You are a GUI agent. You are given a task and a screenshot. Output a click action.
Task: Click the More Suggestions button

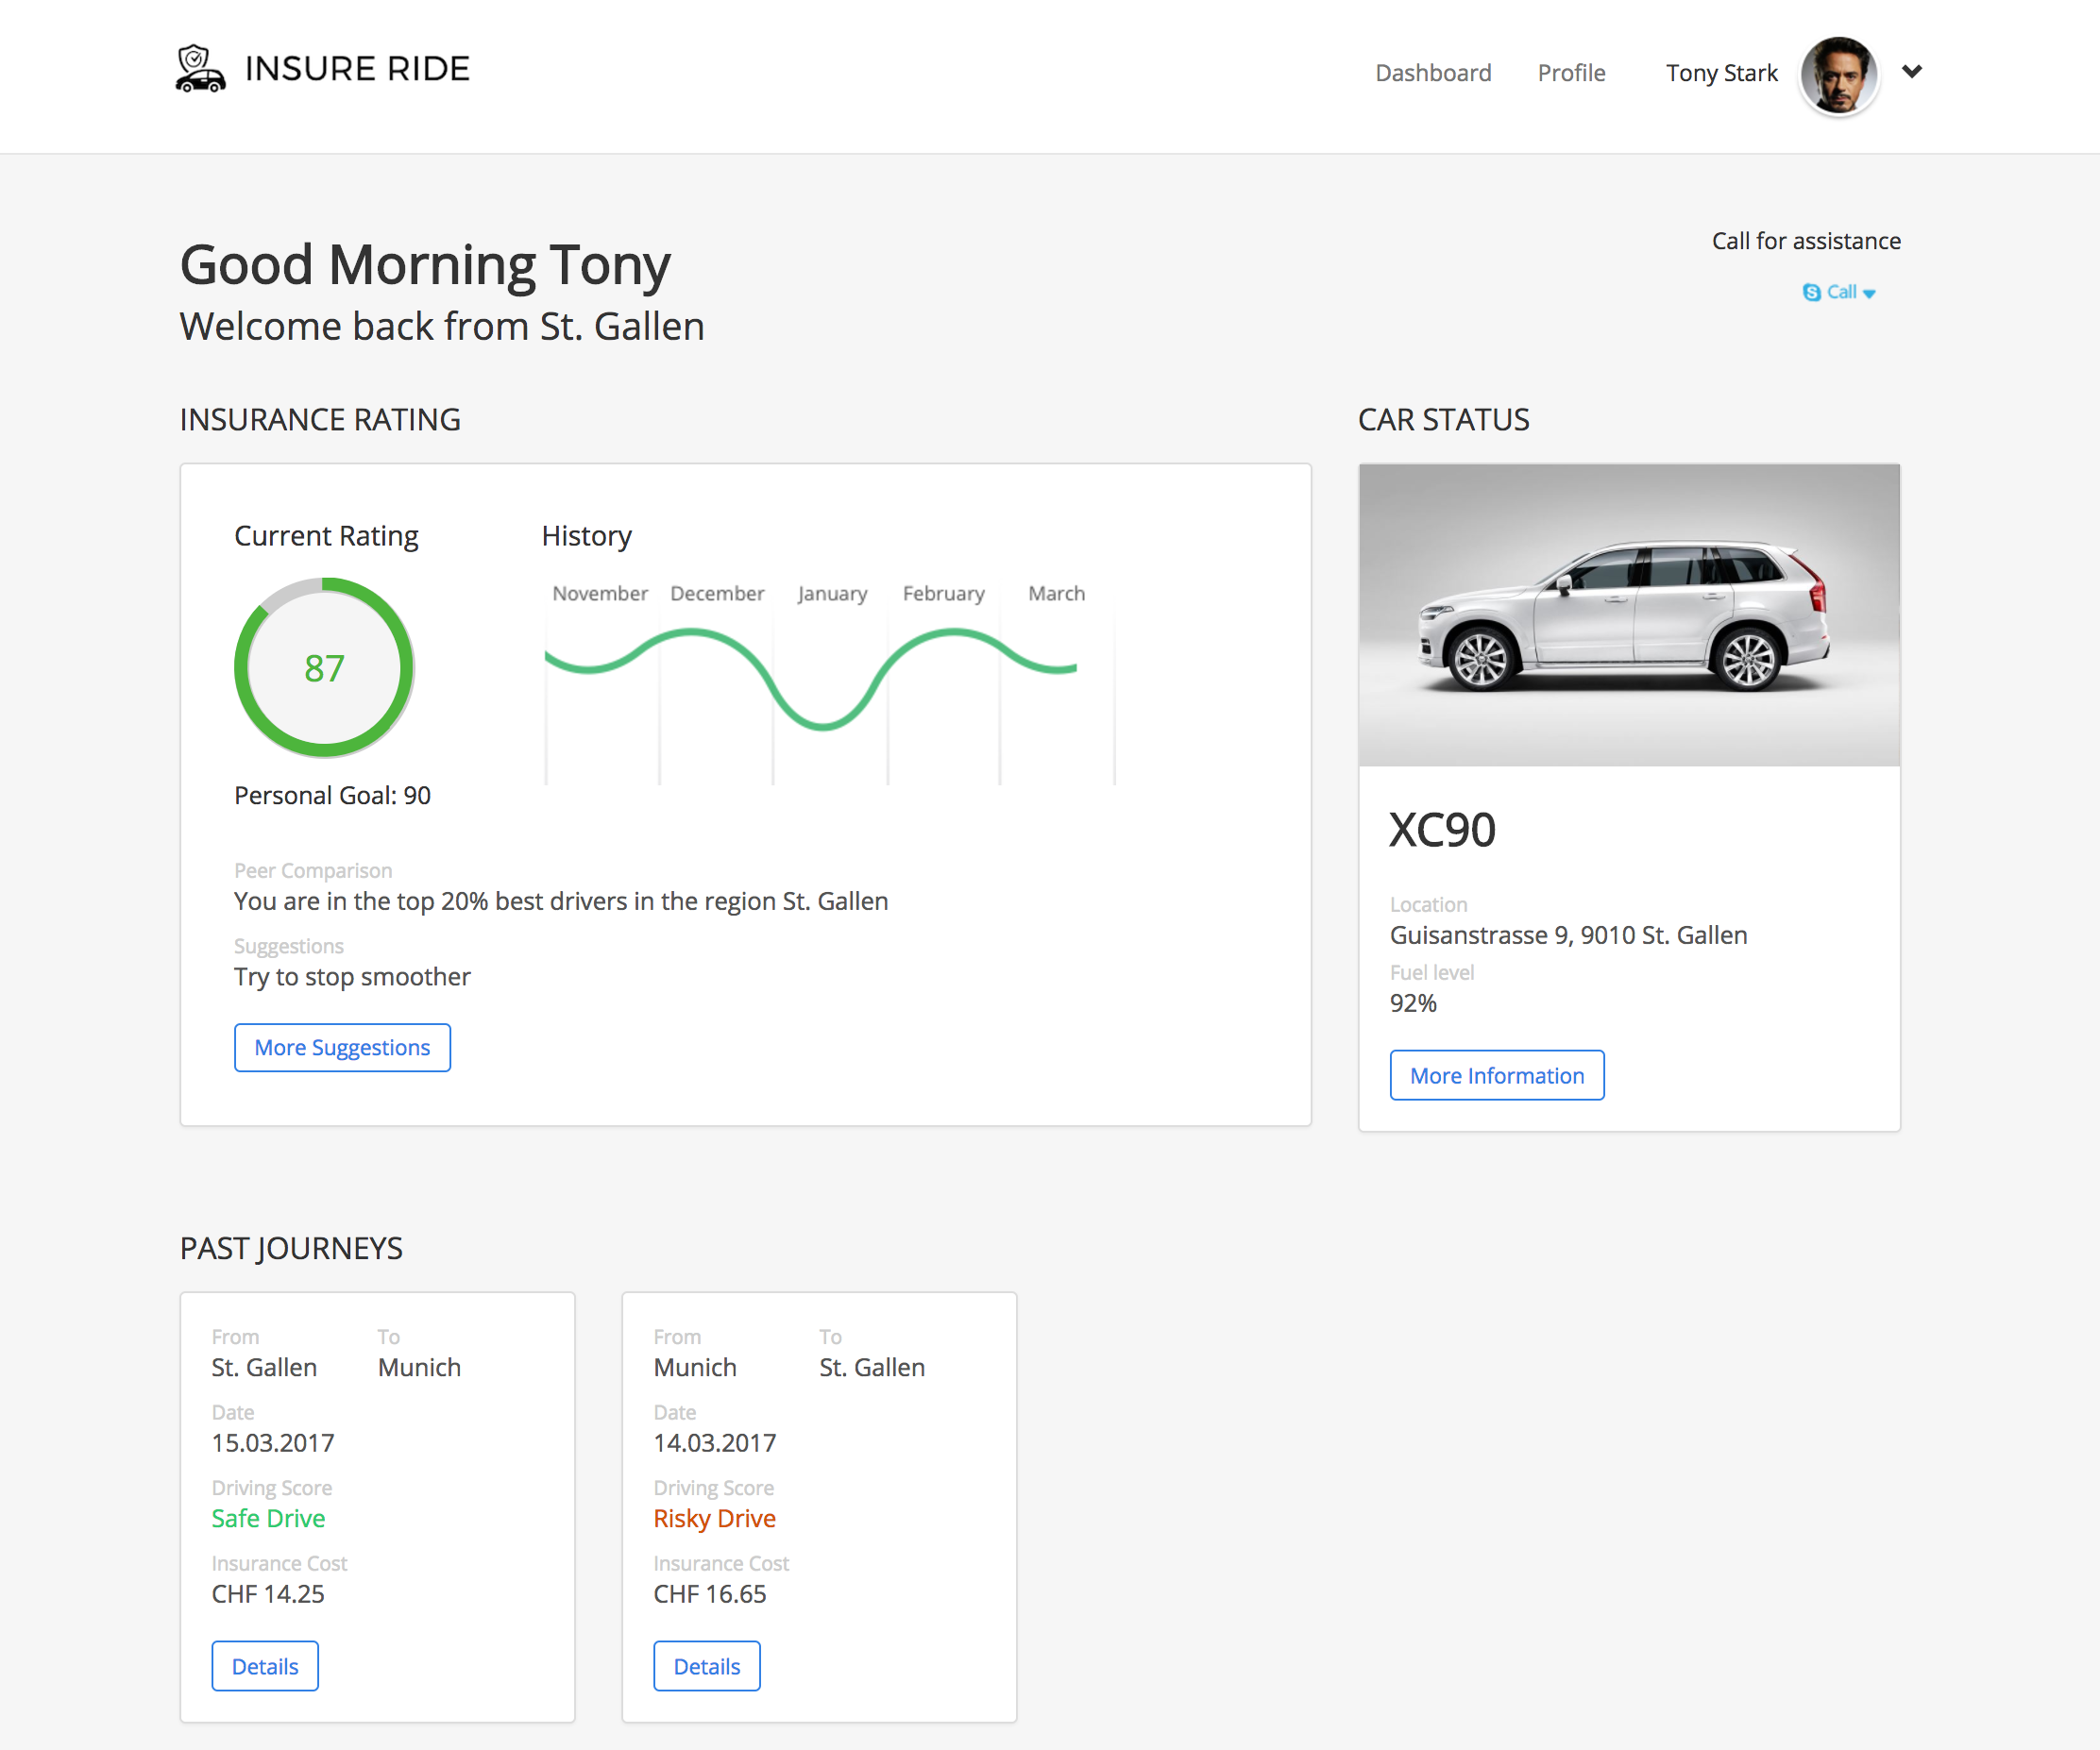point(342,1047)
